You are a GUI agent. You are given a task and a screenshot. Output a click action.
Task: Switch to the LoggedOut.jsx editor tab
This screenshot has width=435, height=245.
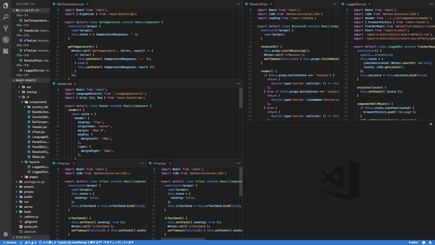click(x=356, y=4)
